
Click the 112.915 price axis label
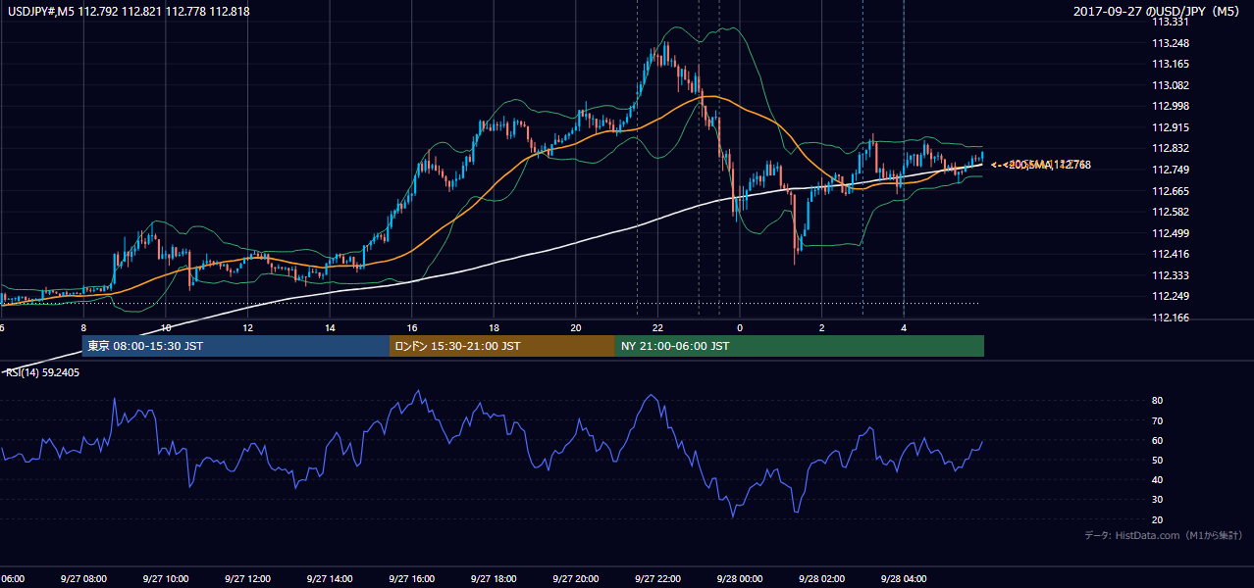click(x=1171, y=127)
